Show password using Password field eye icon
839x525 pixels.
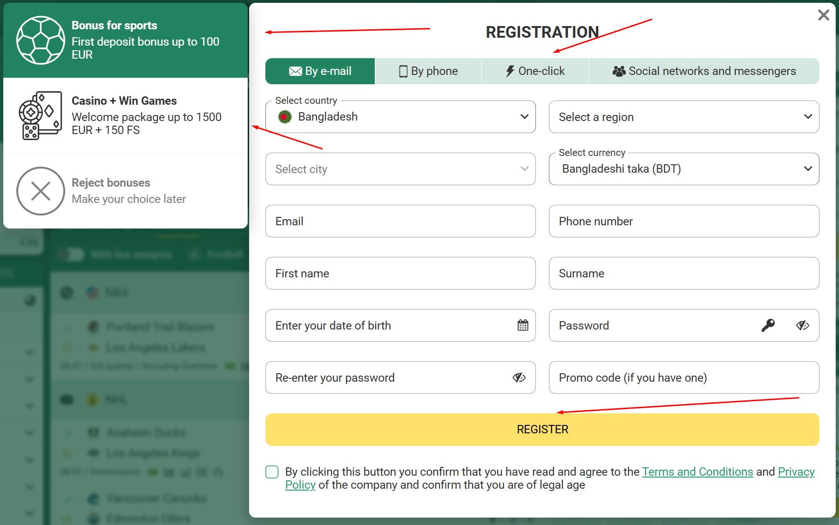point(802,325)
